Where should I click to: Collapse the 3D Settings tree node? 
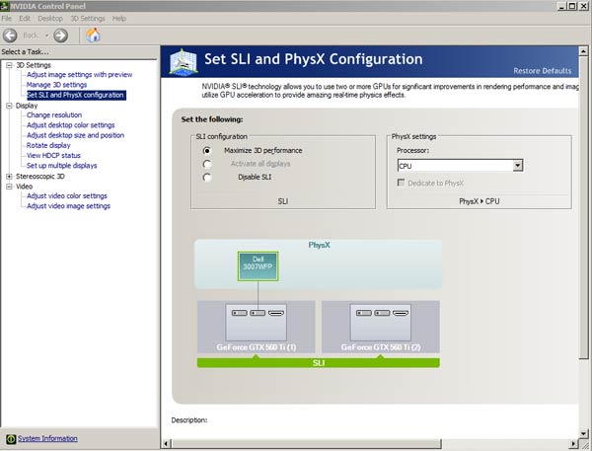pos(9,65)
